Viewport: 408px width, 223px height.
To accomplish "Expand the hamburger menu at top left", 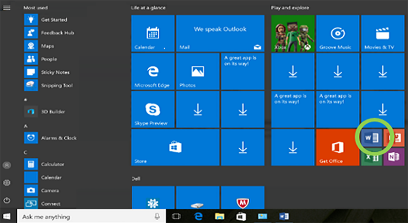I will 7,8.
